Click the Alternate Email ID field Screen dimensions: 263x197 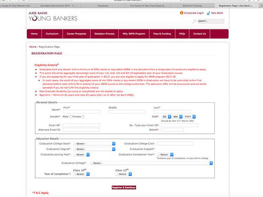pos(81,130)
